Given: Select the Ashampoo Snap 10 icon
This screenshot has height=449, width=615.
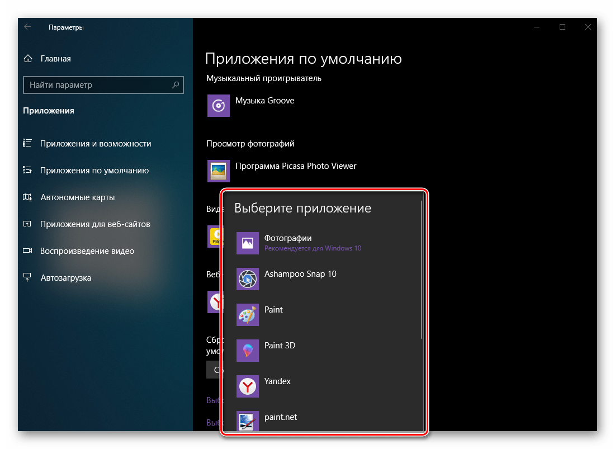Looking at the screenshot, I should [x=248, y=279].
